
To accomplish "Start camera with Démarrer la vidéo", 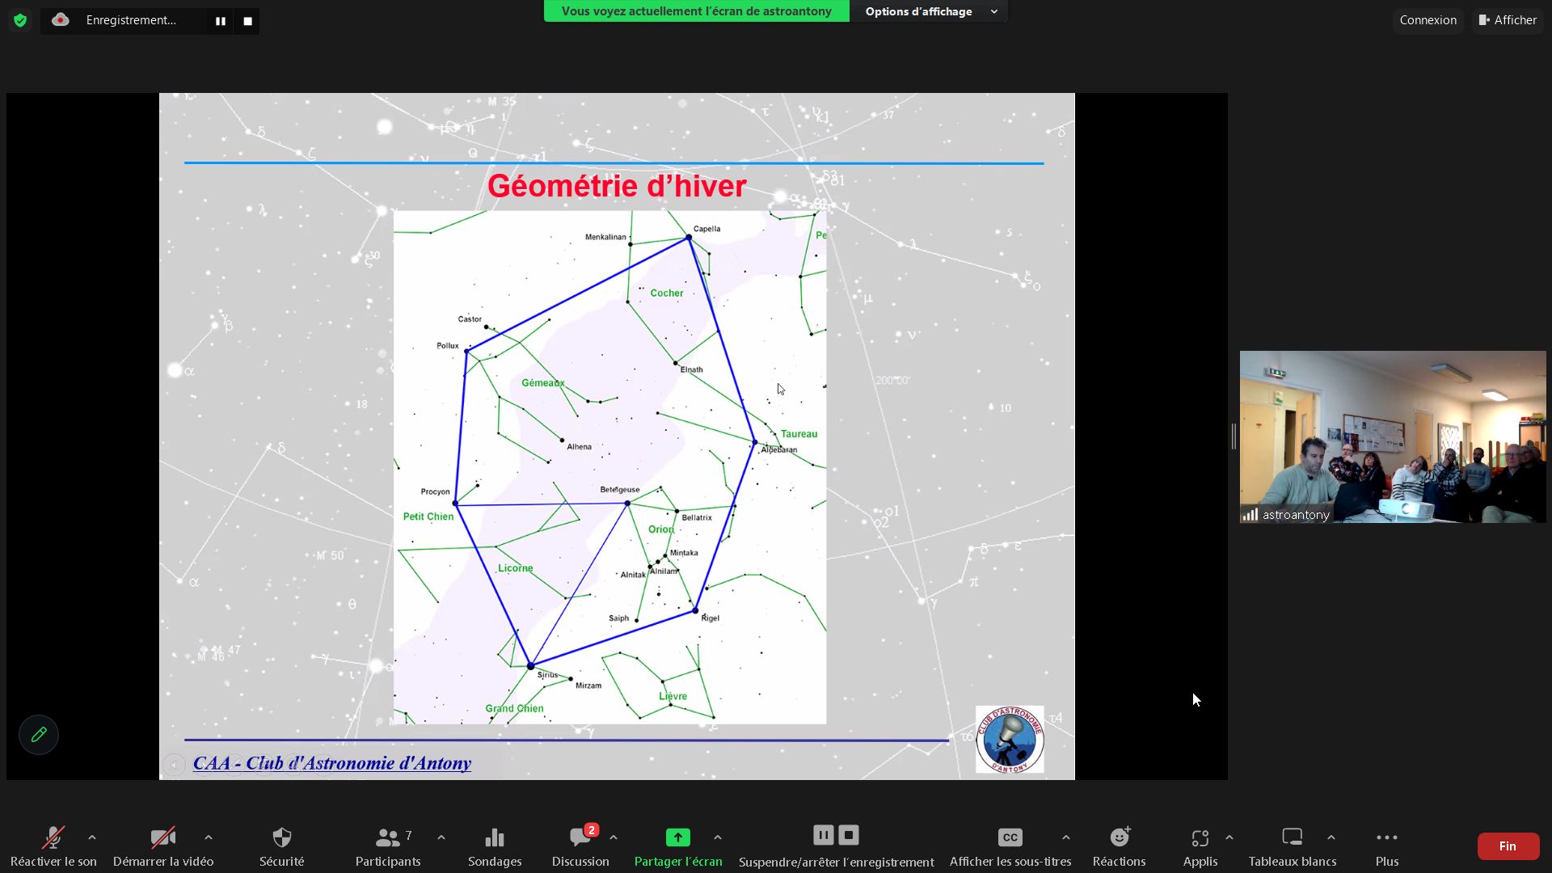I will pos(163,846).
